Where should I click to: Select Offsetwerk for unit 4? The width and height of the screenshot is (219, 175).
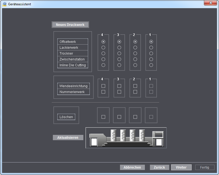pos(103,42)
